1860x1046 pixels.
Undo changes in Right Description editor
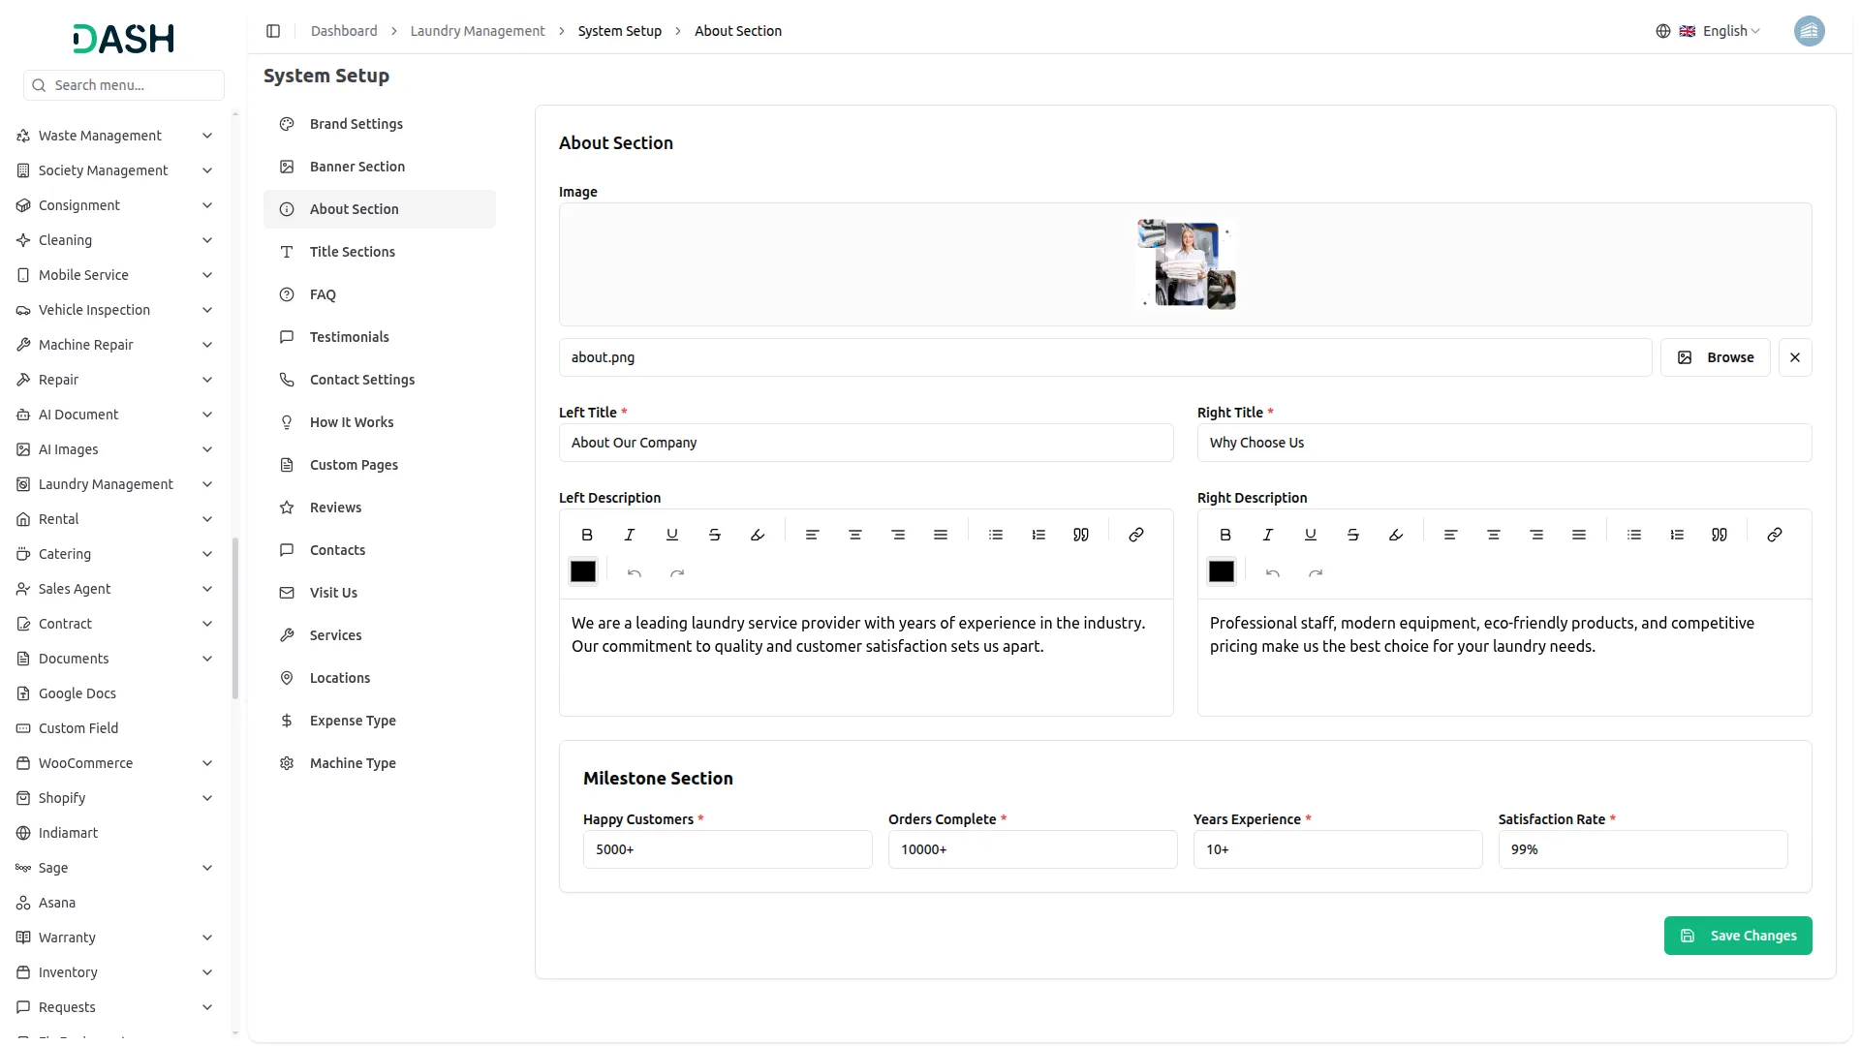point(1272,572)
